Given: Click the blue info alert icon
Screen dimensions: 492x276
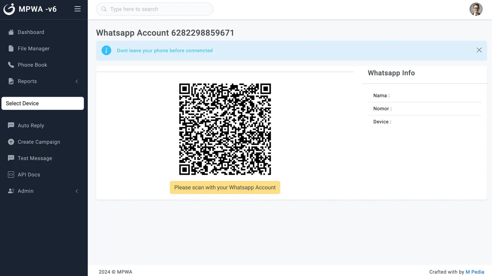Looking at the screenshot, I should click(x=106, y=50).
